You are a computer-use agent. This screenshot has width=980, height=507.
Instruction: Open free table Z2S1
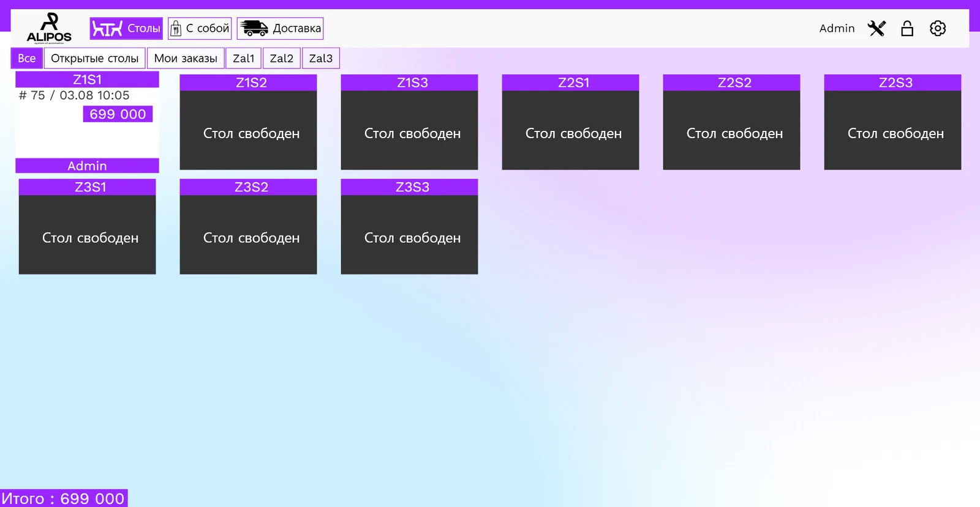(x=570, y=122)
